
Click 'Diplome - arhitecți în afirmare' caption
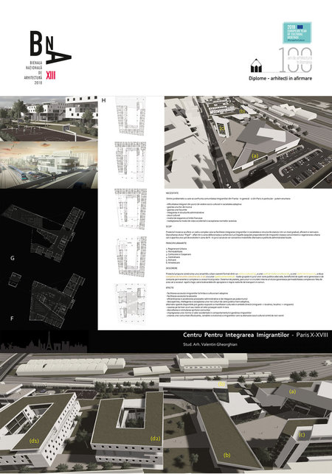(280, 78)
